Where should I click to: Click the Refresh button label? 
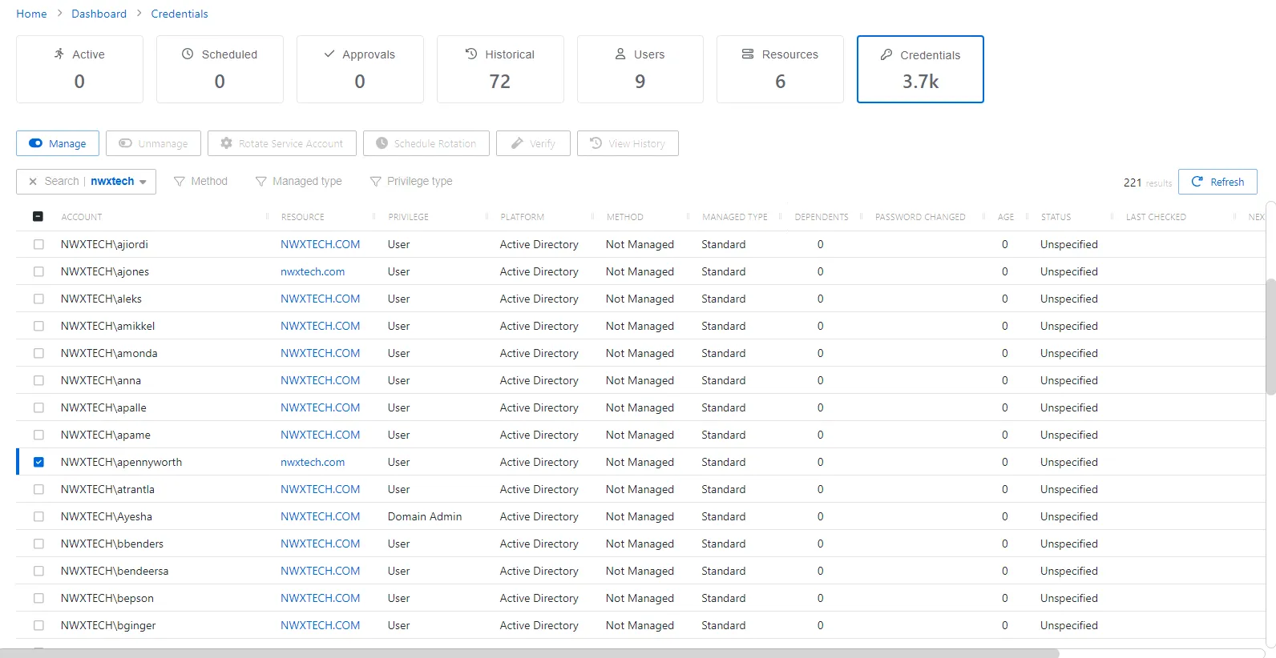(x=1227, y=182)
